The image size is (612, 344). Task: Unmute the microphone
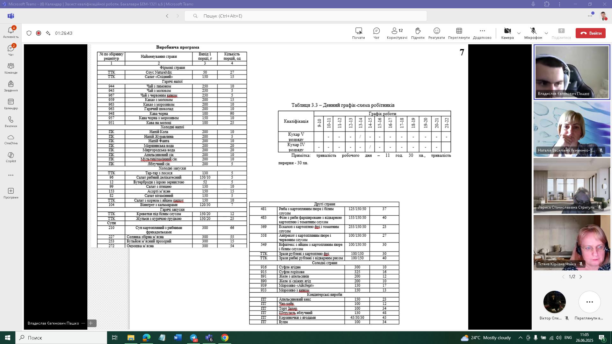tap(533, 33)
